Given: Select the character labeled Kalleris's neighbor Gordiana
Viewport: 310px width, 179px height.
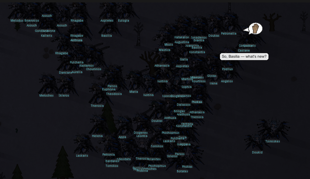Looking at the screenshot, I should tap(42, 31).
